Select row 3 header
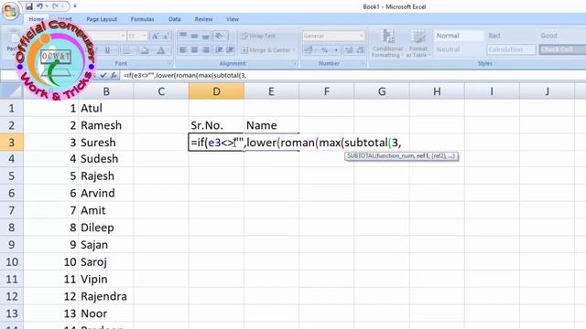Screen dimensions: 586x329 click(11, 143)
